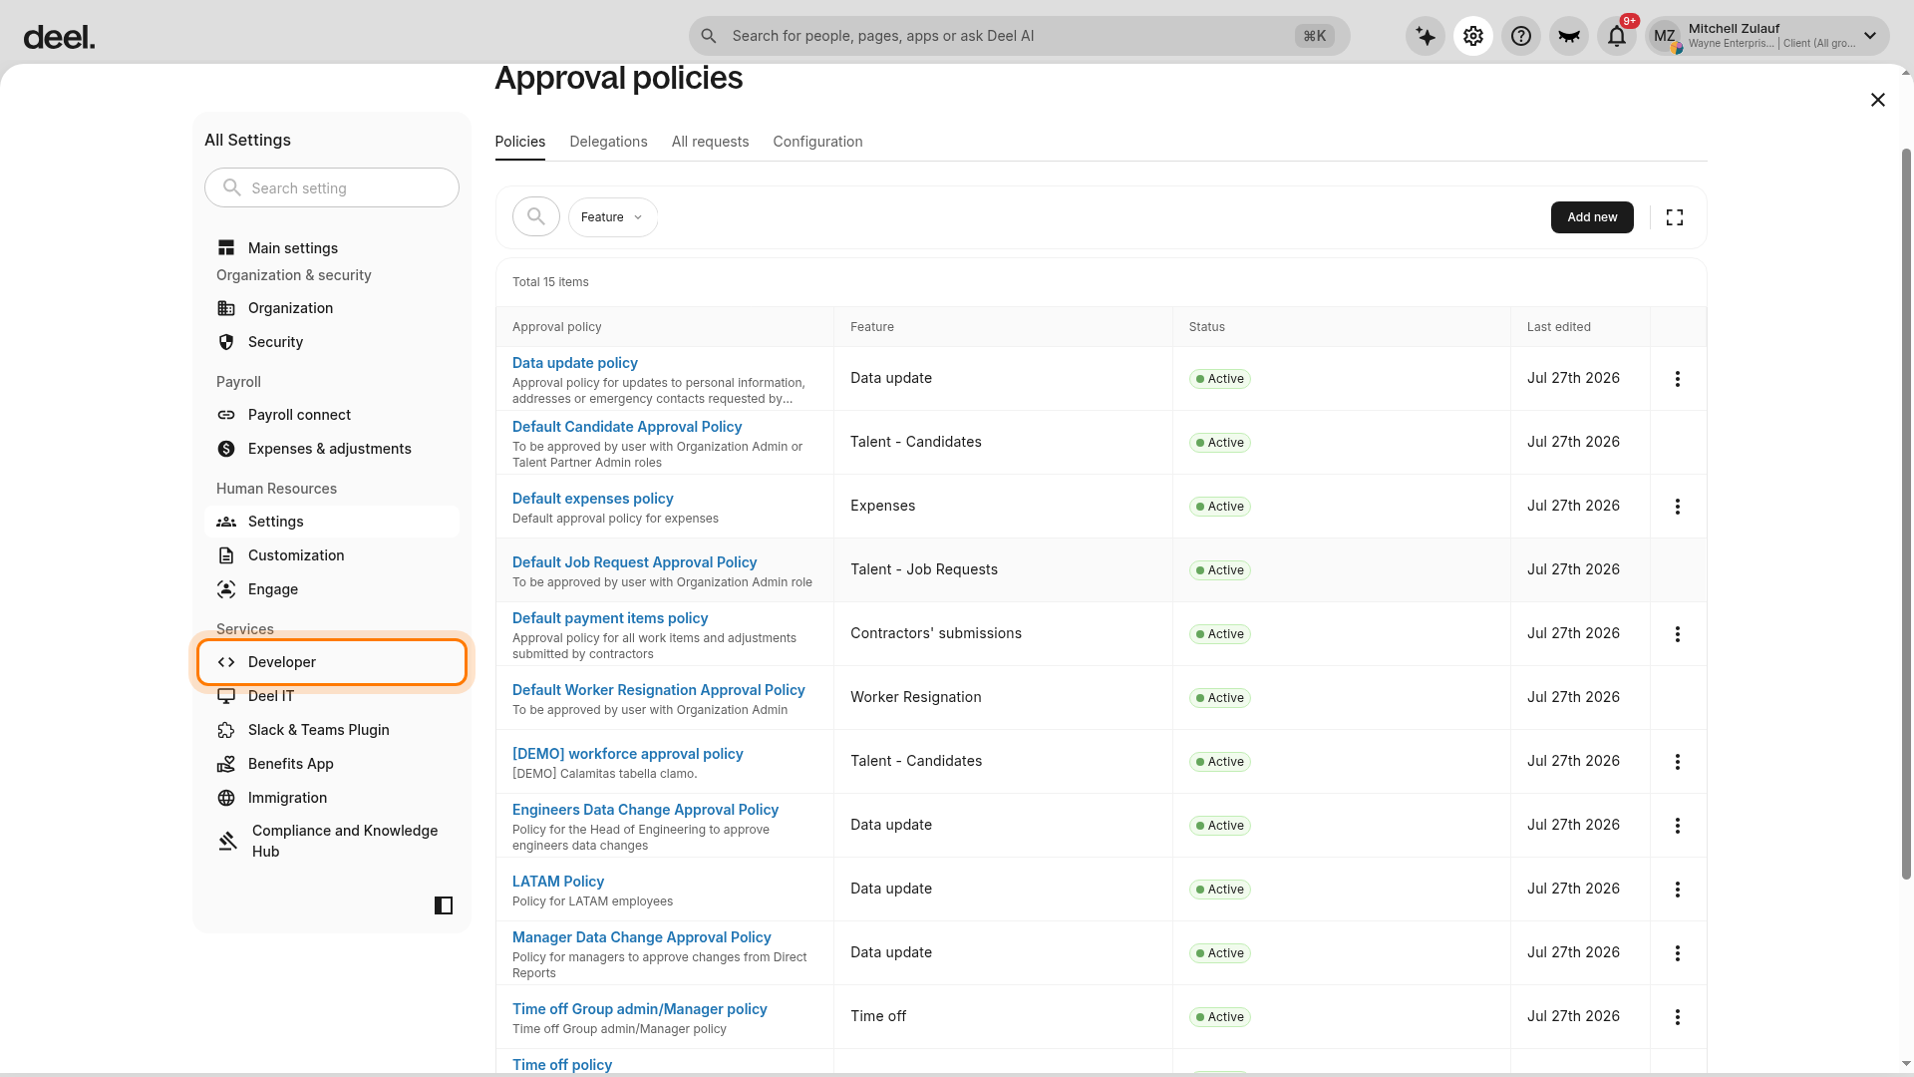The height and width of the screenshot is (1077, 1914).
Task: Open Immigration settings
Action: point(332,798)
